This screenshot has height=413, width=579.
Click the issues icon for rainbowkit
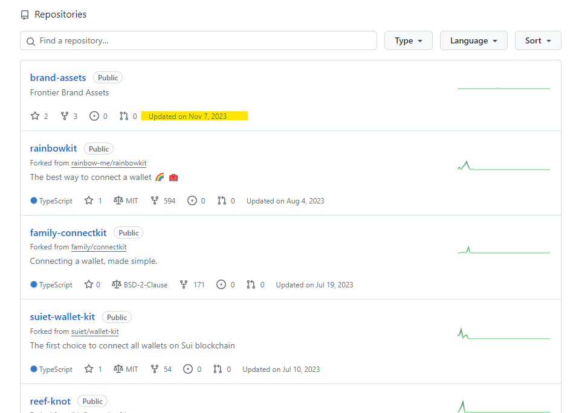(192, 200)
